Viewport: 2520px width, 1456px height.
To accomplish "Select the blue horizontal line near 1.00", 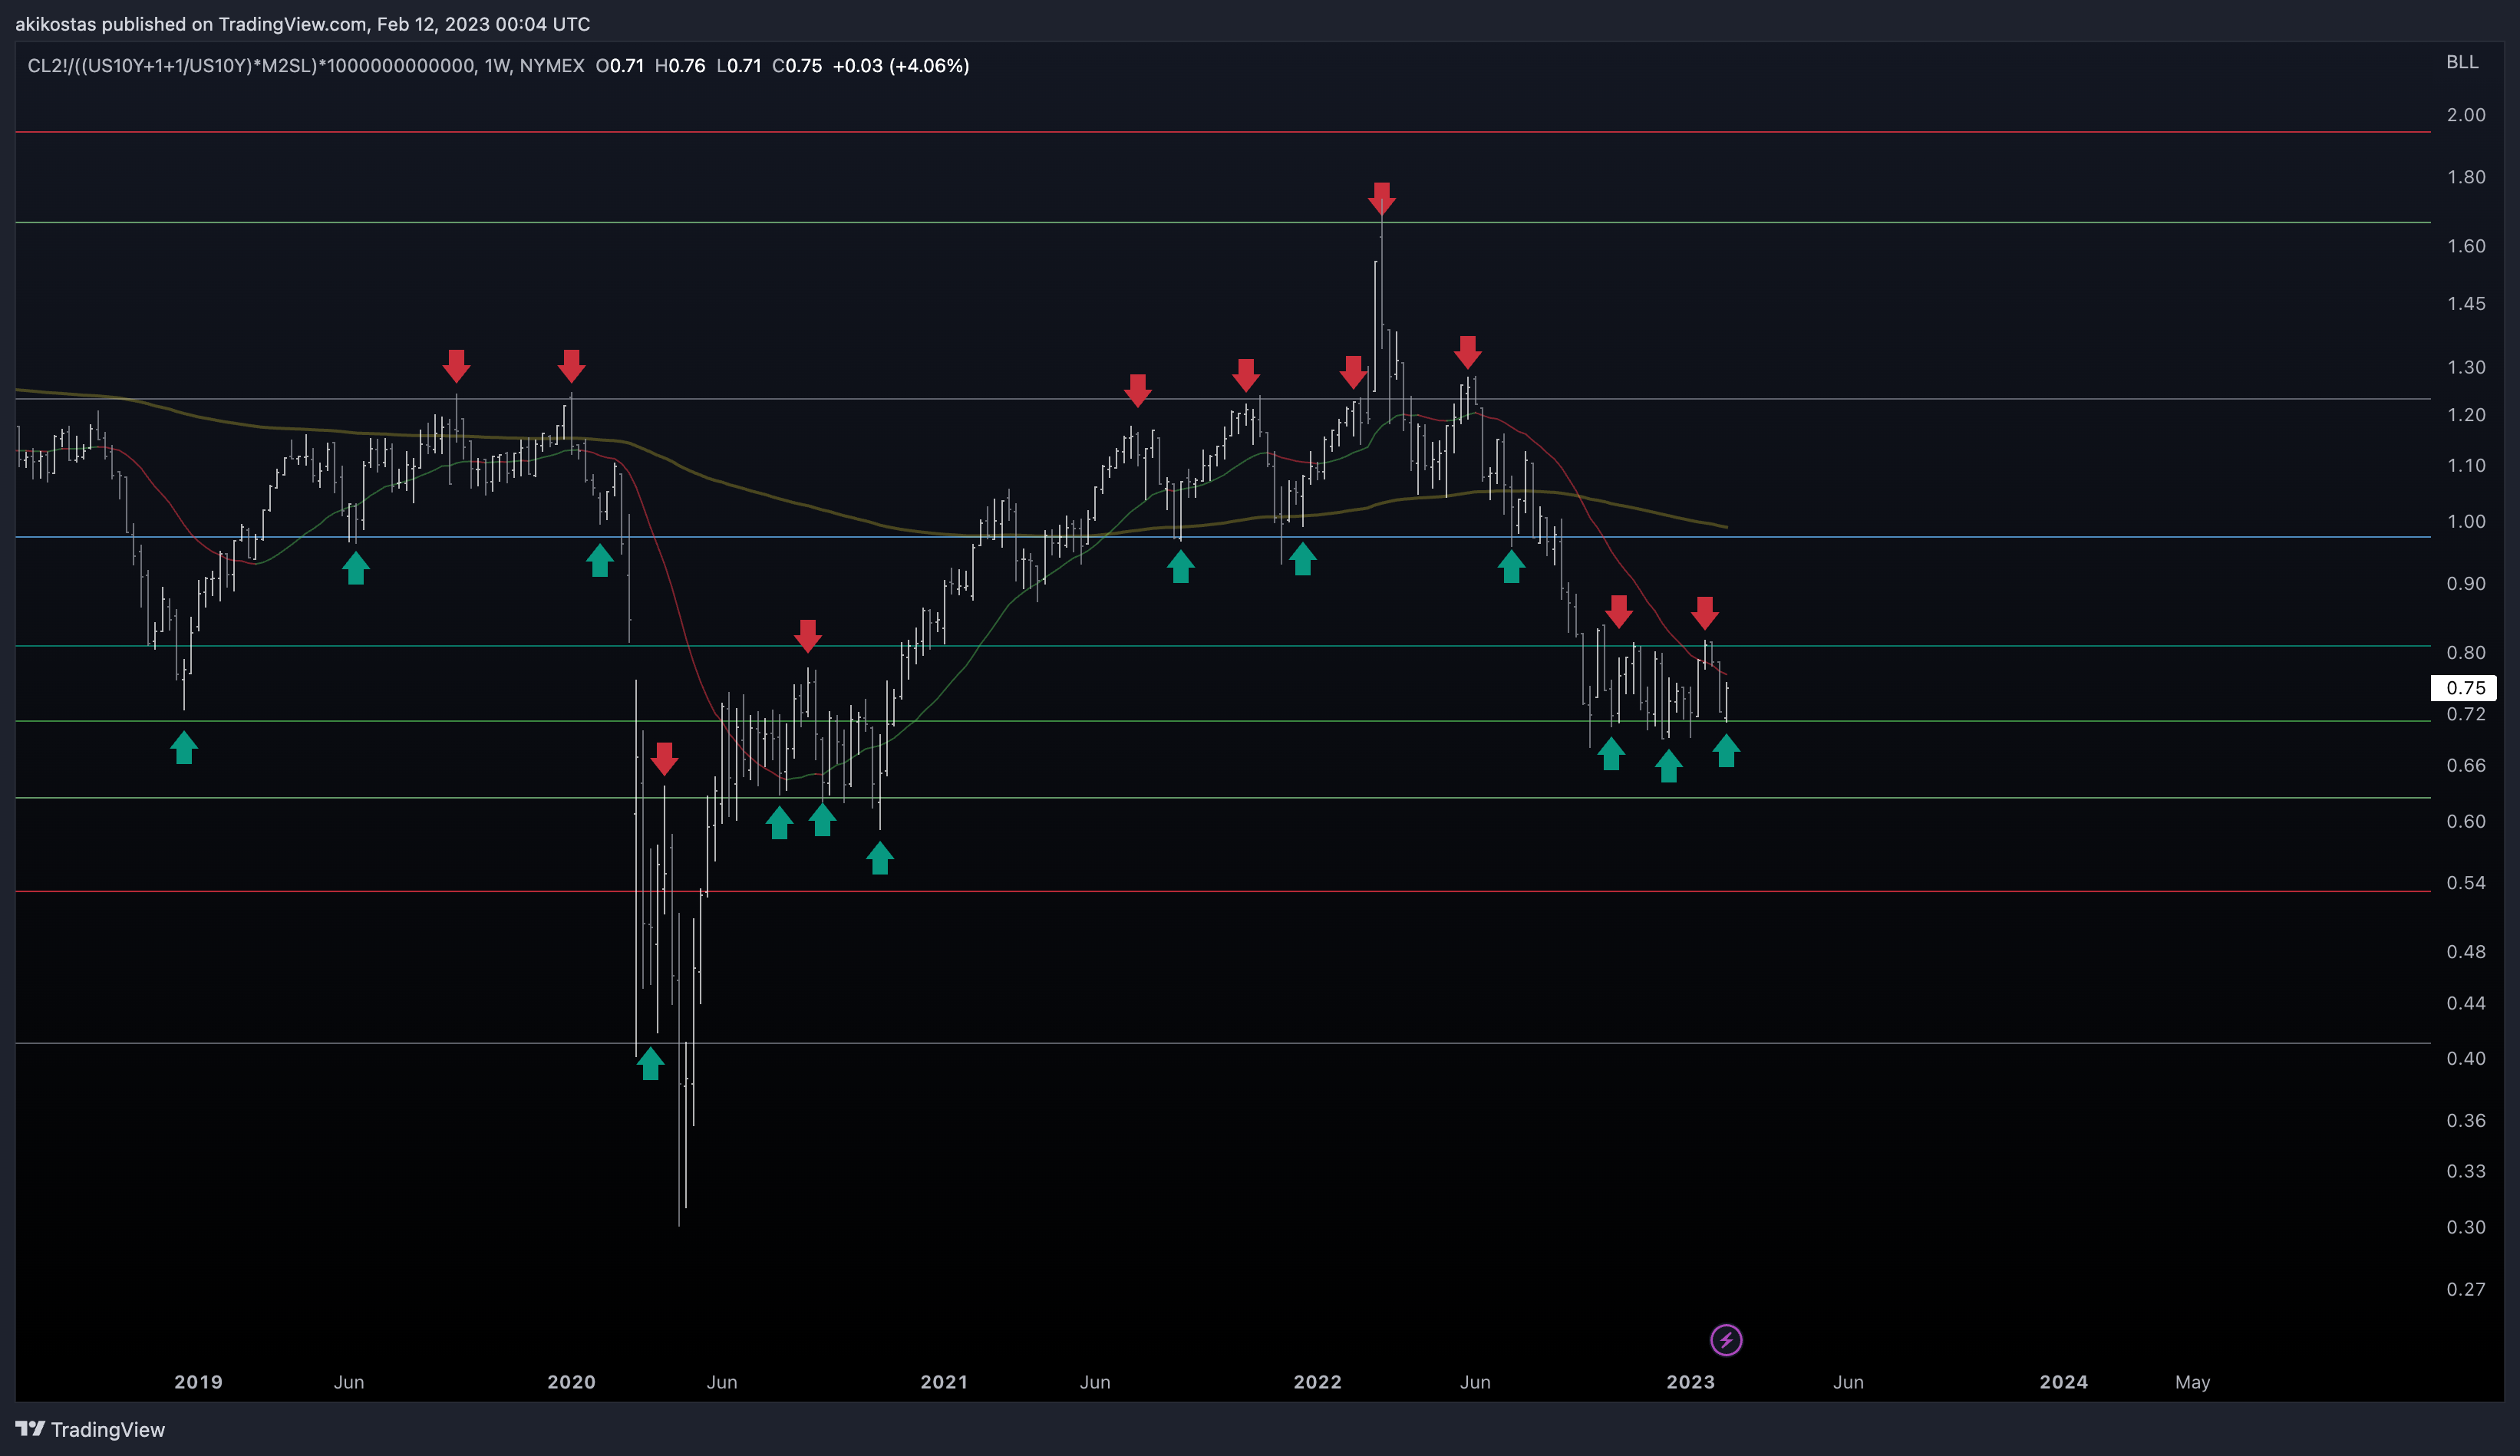I will (x=1222, y=537).
